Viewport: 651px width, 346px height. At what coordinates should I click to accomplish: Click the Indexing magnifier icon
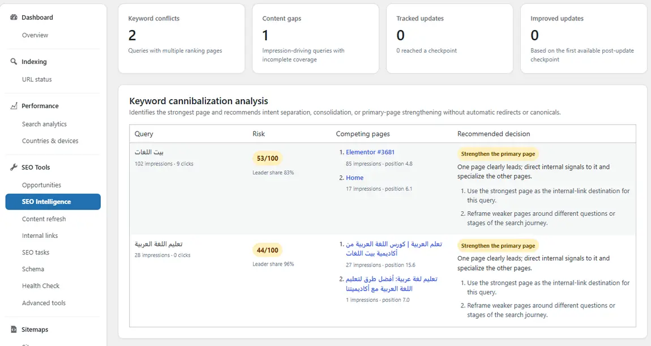14,62
